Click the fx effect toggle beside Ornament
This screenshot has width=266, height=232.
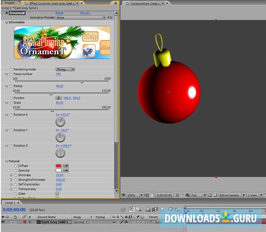coord(7,13)
